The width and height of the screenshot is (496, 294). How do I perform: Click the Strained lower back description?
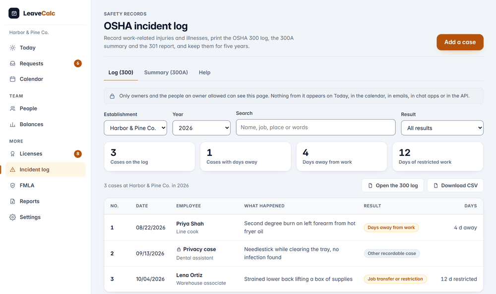[298, 279]
